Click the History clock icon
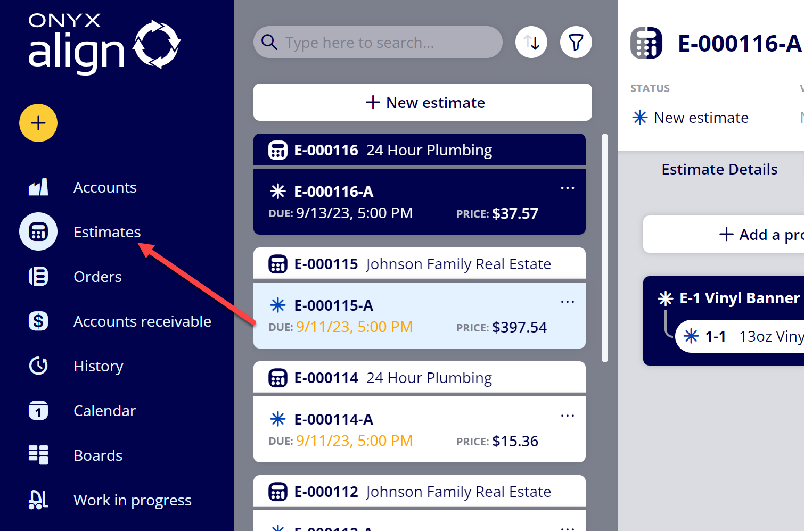The image size is (804, 531). [38, 366]
